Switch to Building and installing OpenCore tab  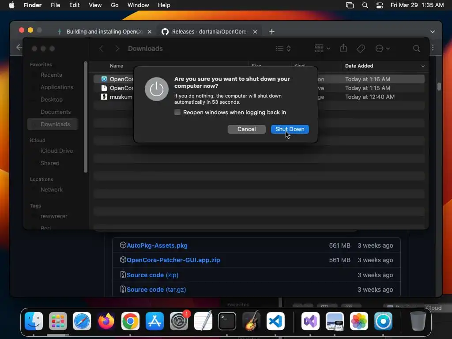coord(104,32)
